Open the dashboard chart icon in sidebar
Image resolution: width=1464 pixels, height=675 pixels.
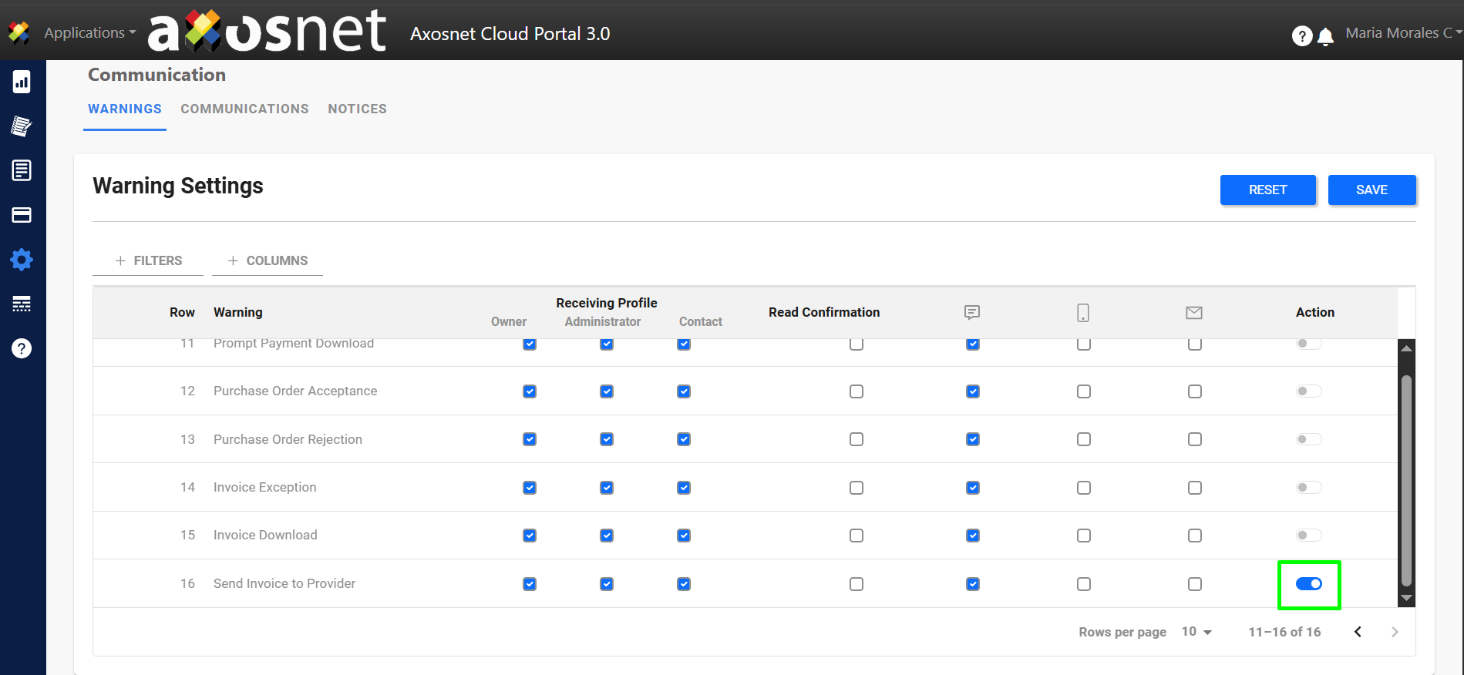(x=22, y=82)
